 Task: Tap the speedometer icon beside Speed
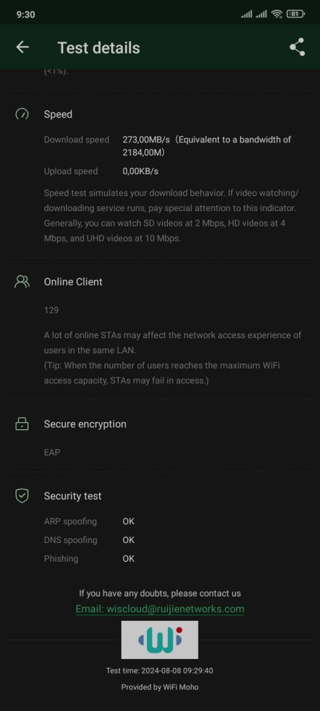tap(22, 115)
